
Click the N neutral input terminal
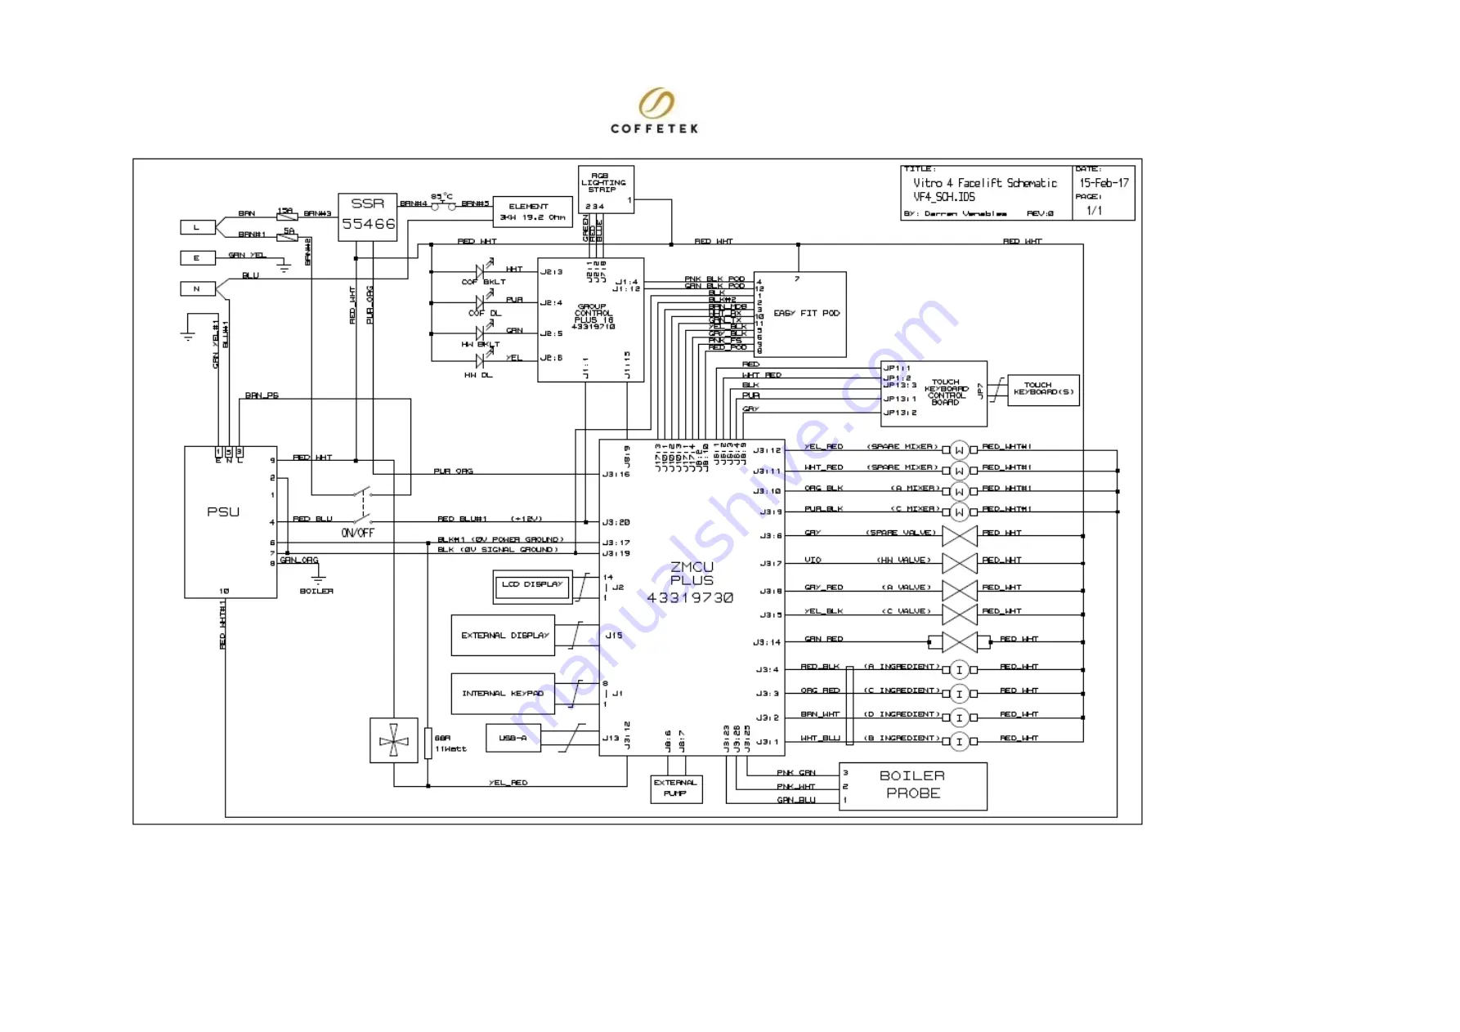click(198, 288)
